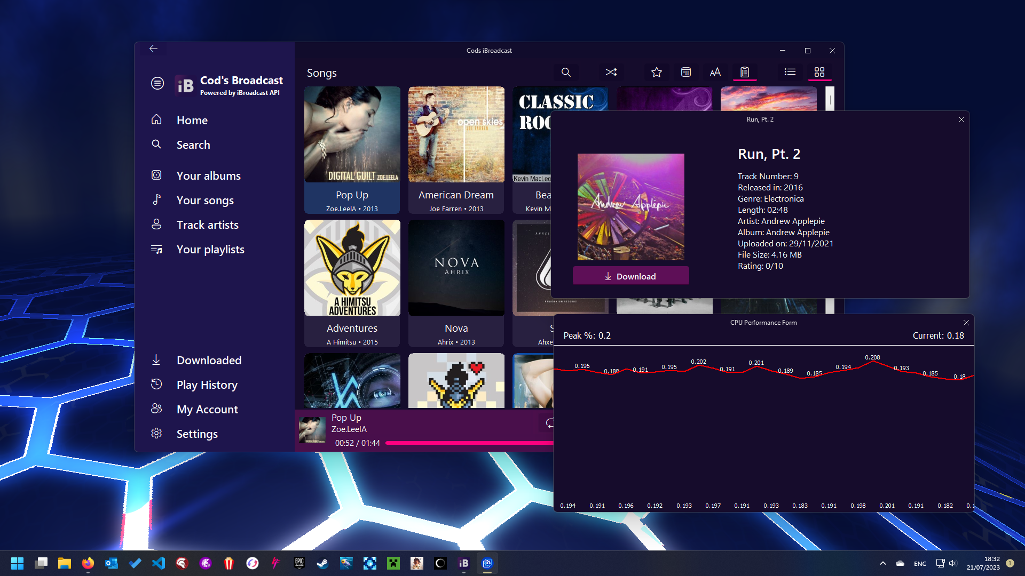Screen dimensions: 1025x576
Task: Open Search from the sidebar
Action: pyautogui.click(x=193, y=145)
